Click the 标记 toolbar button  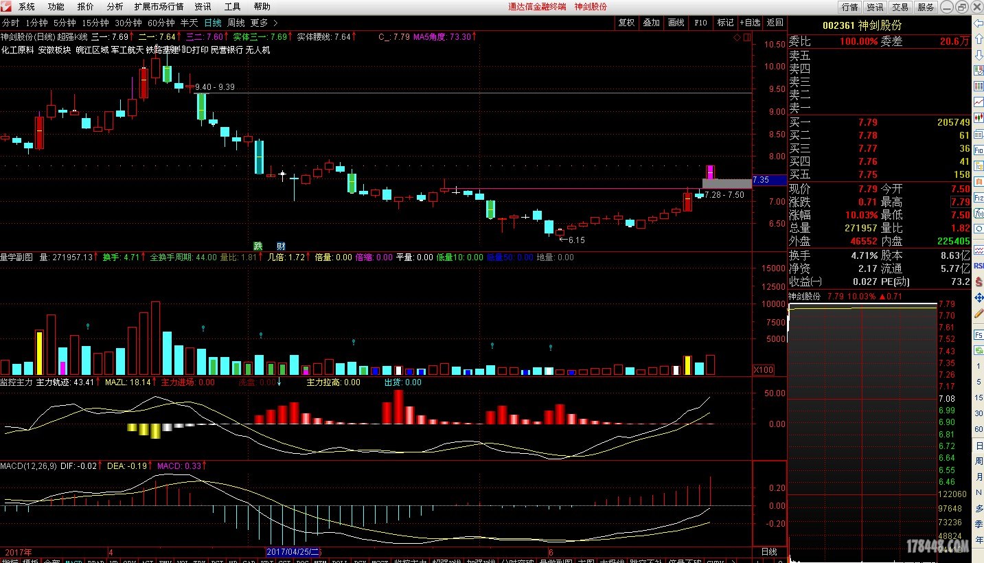click(726, 23)
